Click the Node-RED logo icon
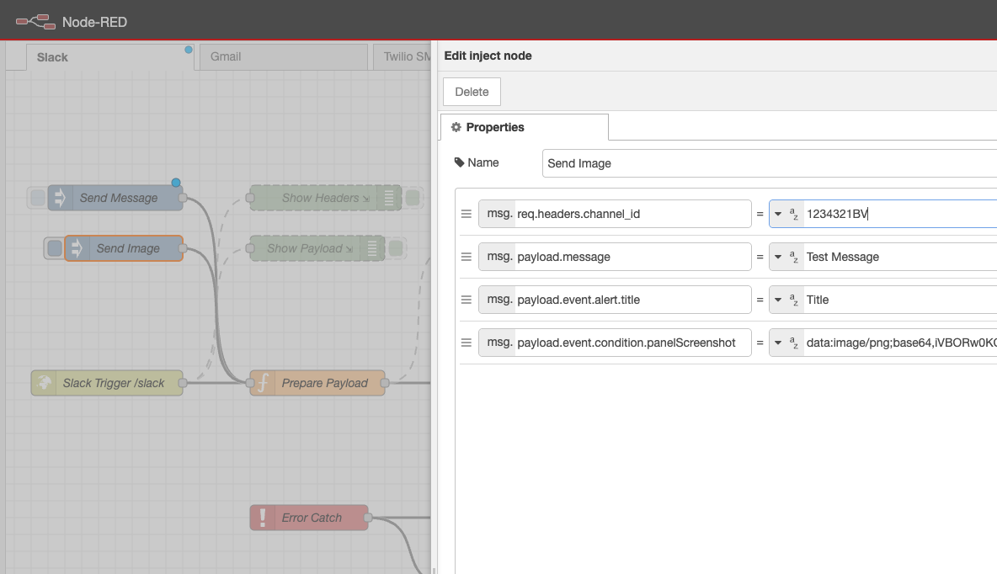Image resolution: width=997 pixels, height=574 pixels. pos(35,22)
